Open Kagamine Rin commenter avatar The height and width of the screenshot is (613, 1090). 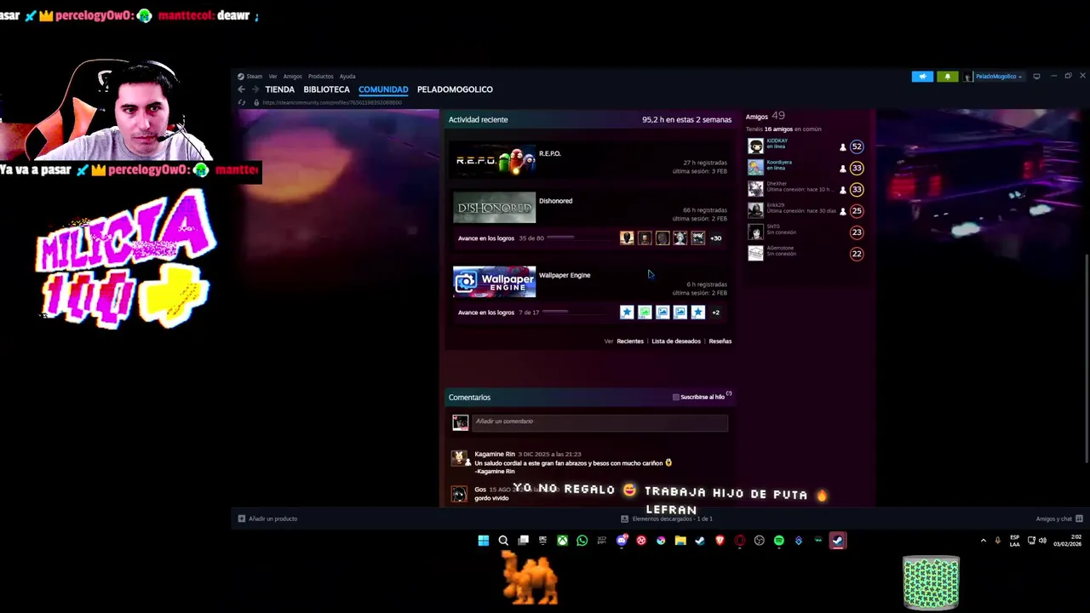460,459
